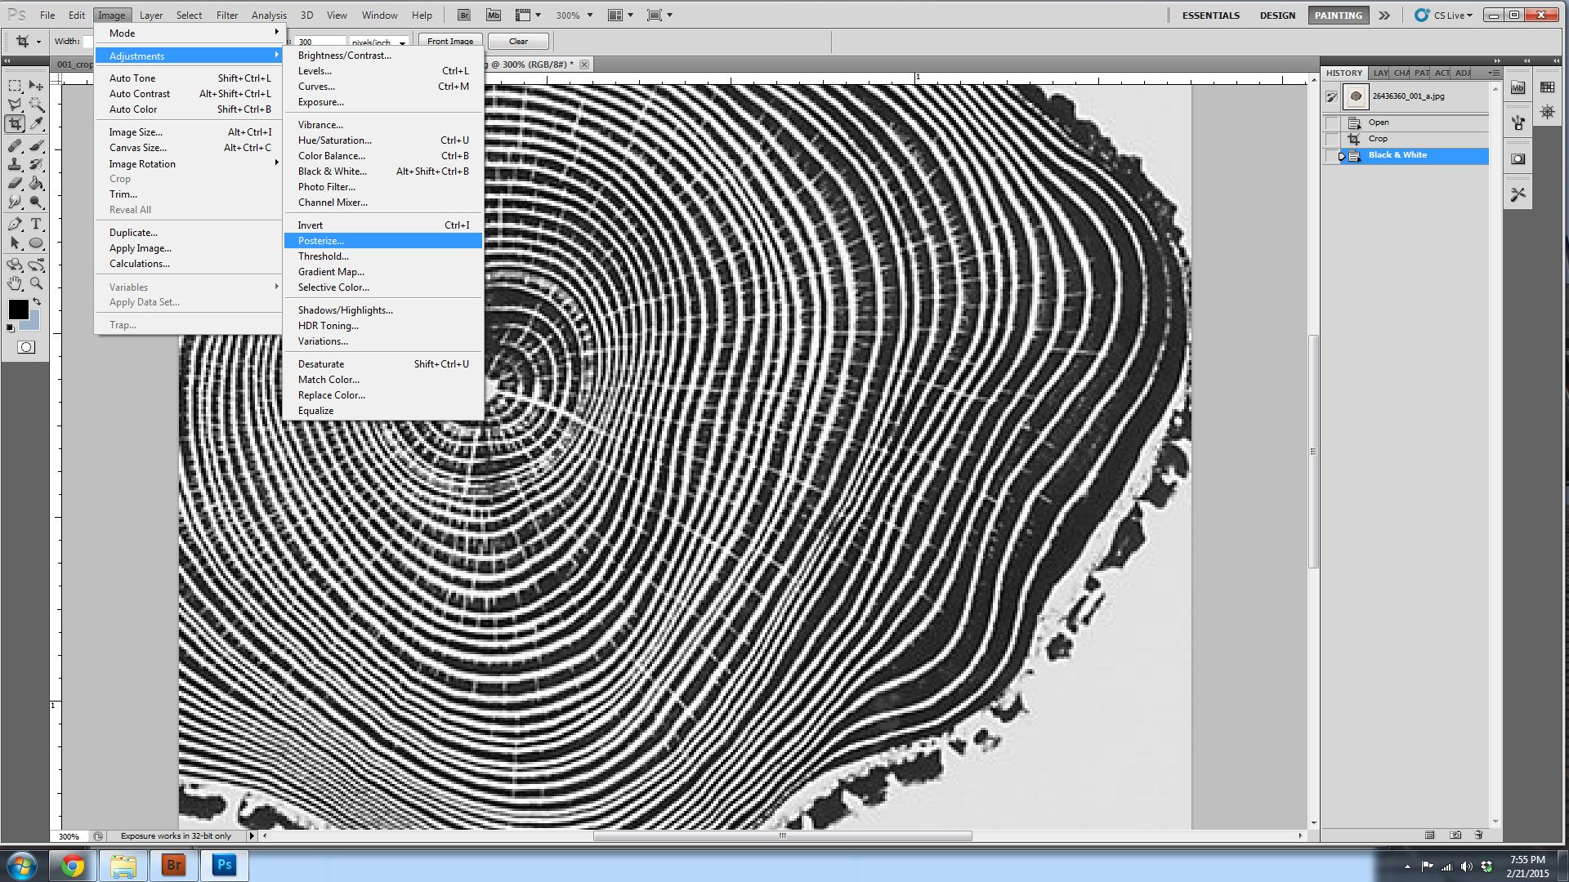Select the Paint Bucket tool
Screen dimensions: 1569x882
point(37,183)
